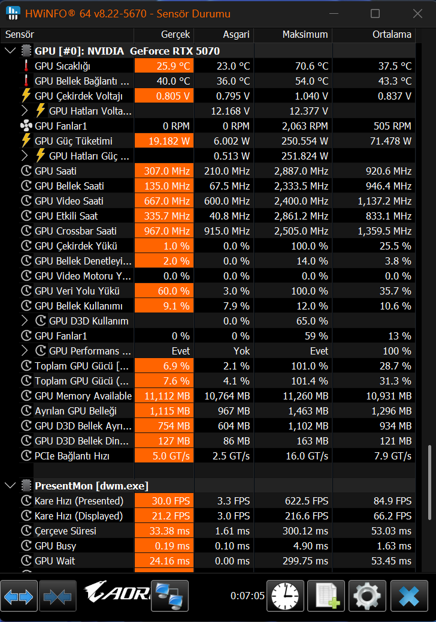Click the clock icon beside Kare Hızı (Presented)
The height and width of the screenshot is (622, 436).
[26, 501]
